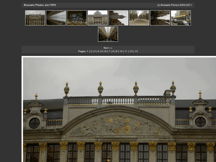The image size is (216, 162).
Task: Jump to page 1
Action: (x=87, y=51)
